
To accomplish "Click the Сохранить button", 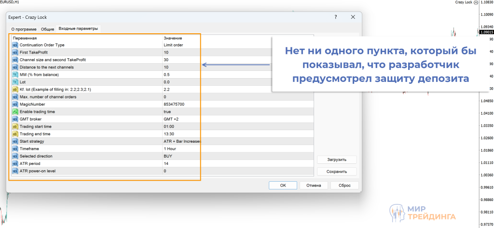I will pyautogui.click(x=337, y=172).
